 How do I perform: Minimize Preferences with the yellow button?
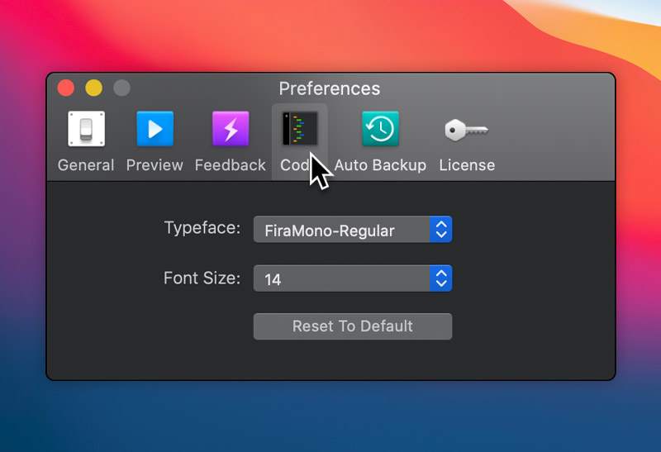(93, 88)
